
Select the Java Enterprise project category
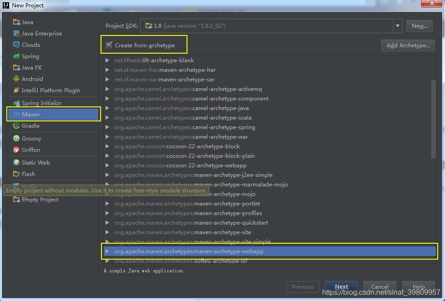[x=53, y=34]
